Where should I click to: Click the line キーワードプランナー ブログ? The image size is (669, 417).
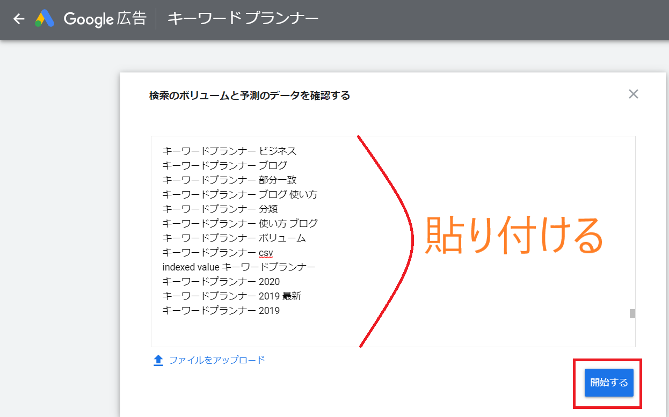click(x=224, y=165)
